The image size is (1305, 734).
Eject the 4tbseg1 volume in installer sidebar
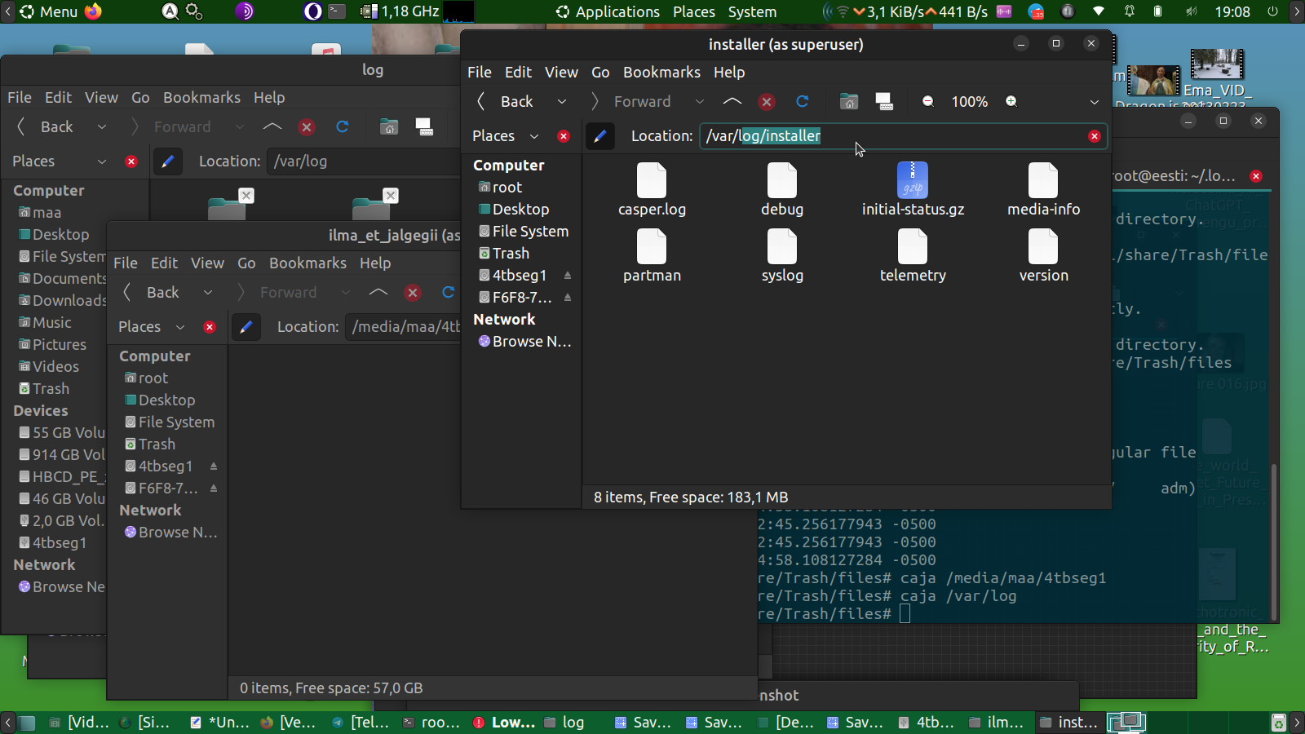(568, 276)
